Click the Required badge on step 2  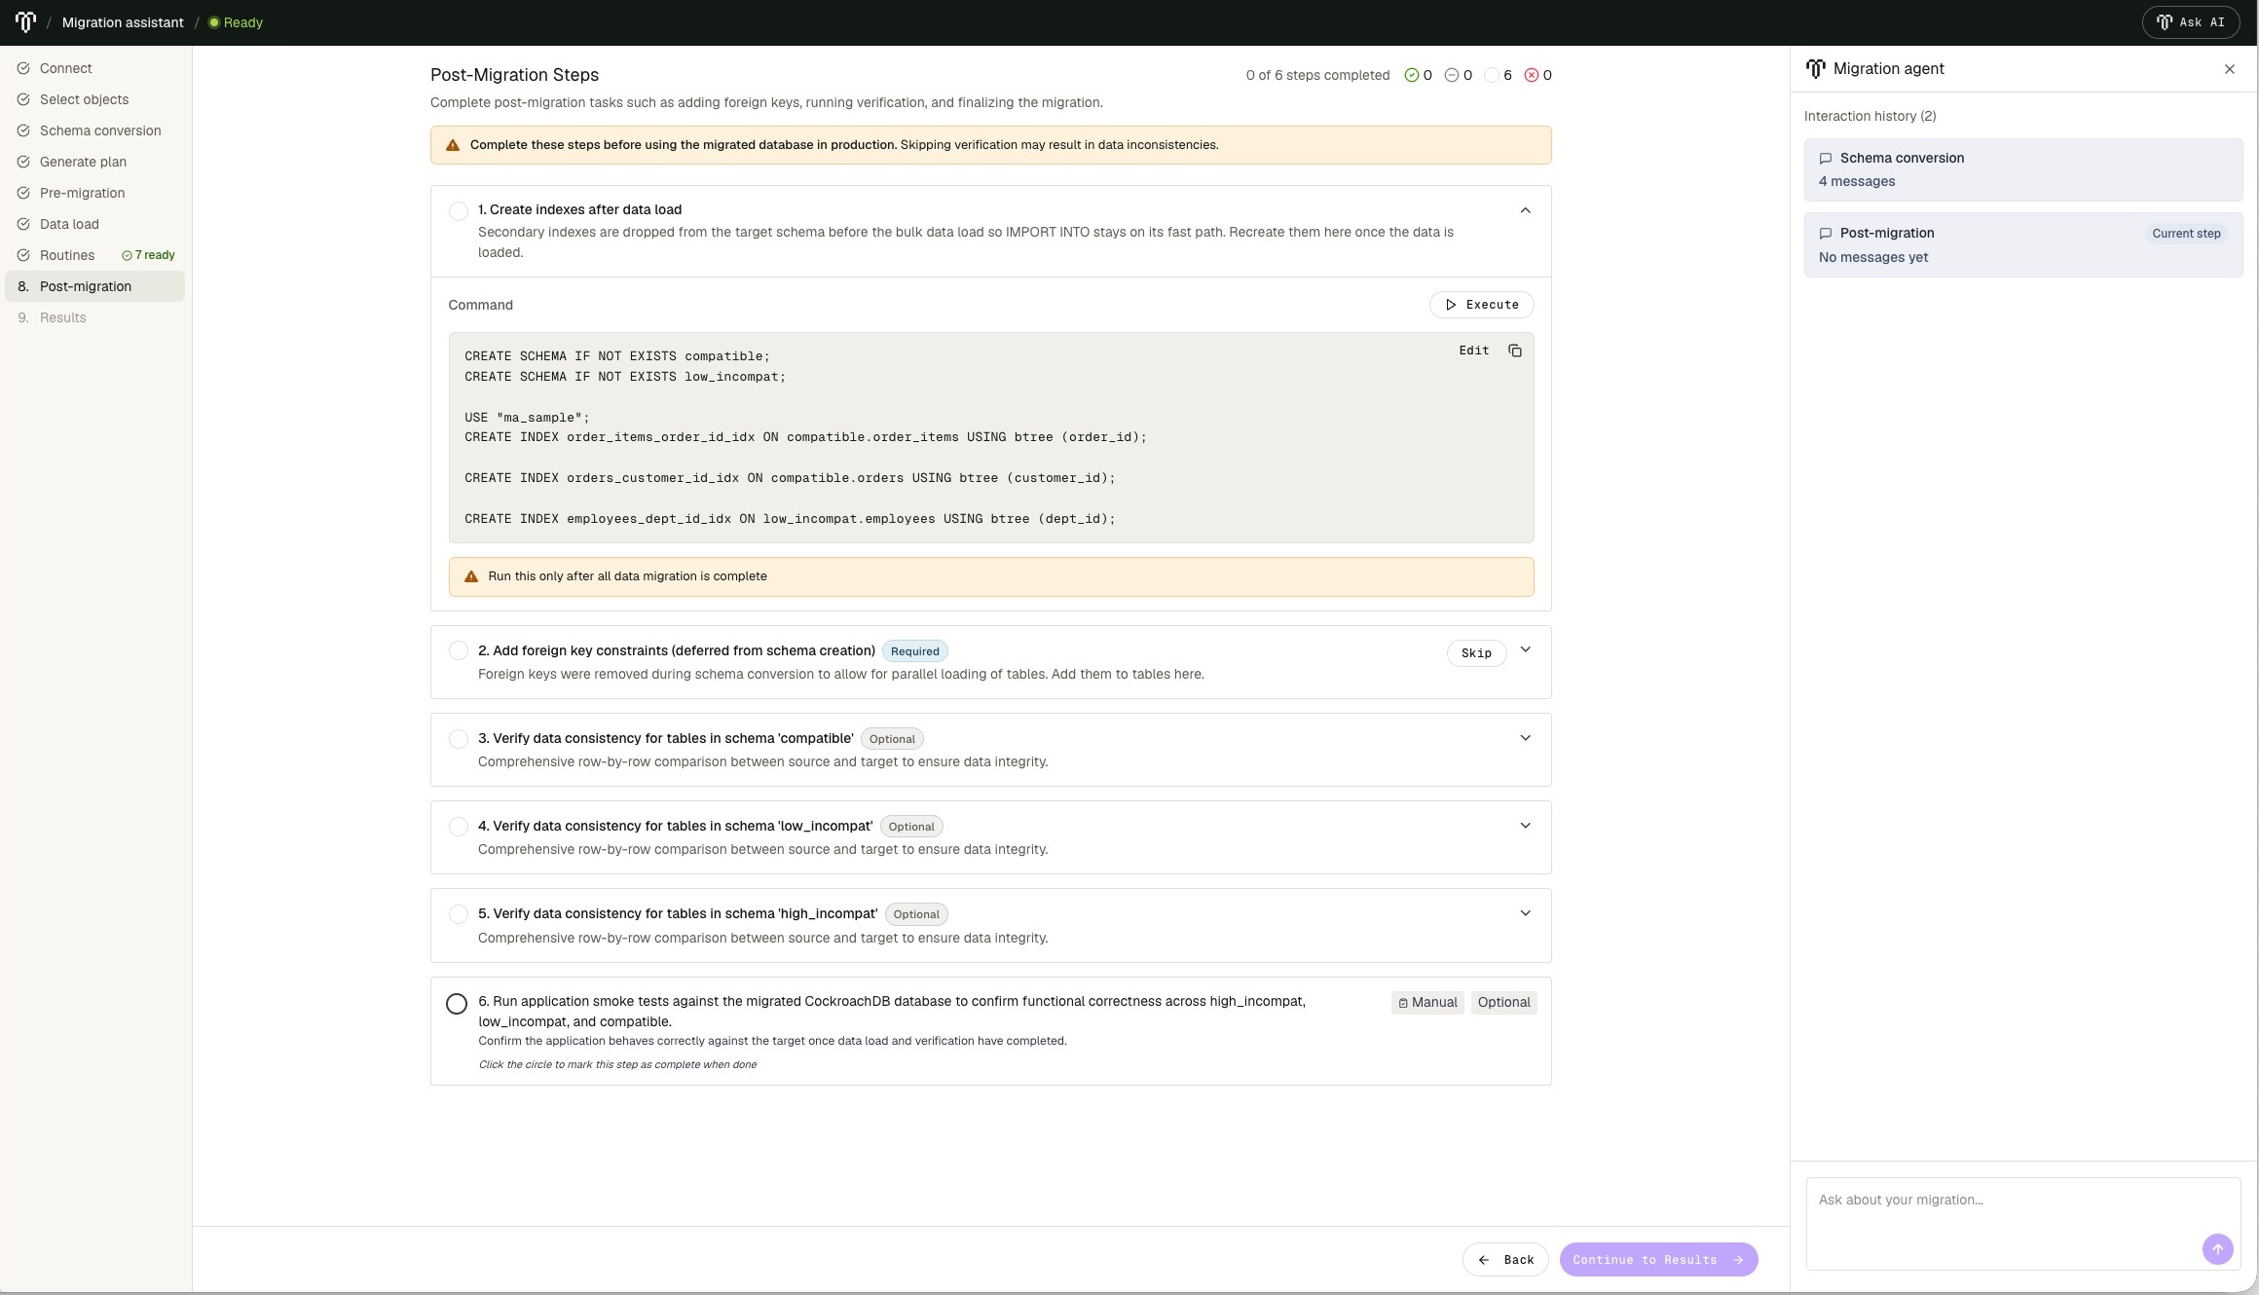[914, 651]
